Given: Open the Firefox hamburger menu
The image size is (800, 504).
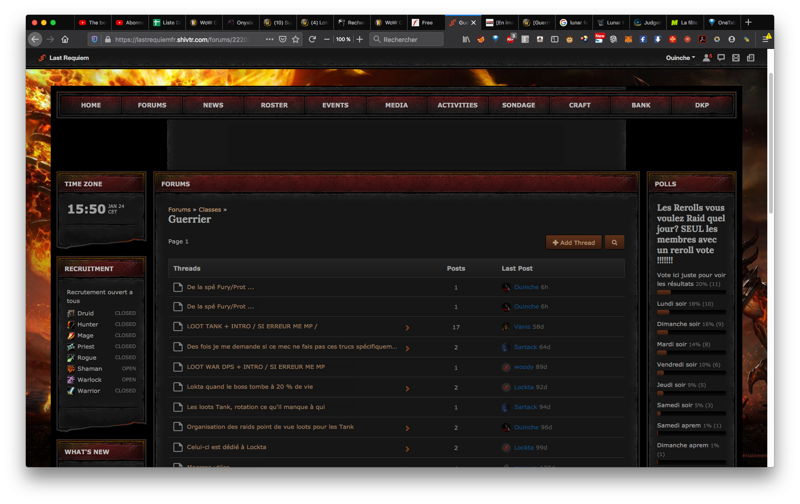Looking at the screenshot, I should 765,39.
